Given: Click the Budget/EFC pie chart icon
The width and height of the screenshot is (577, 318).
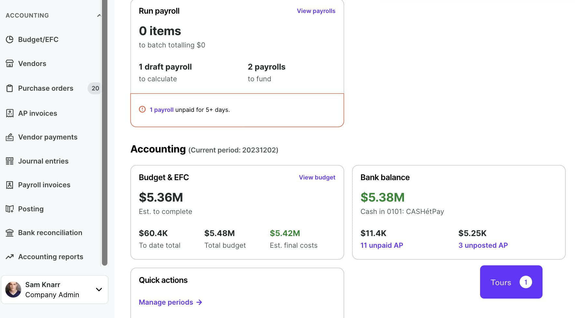Looking at the screenshot, I should point(10,39).
